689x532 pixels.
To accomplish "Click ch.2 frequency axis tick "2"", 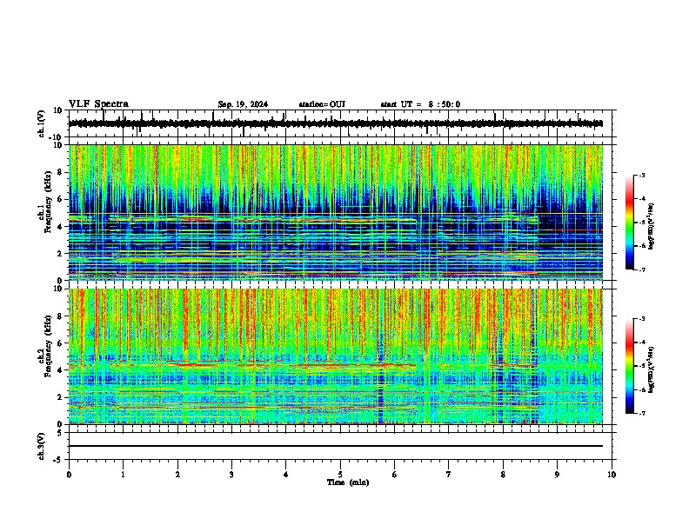I will pos(60,397).
